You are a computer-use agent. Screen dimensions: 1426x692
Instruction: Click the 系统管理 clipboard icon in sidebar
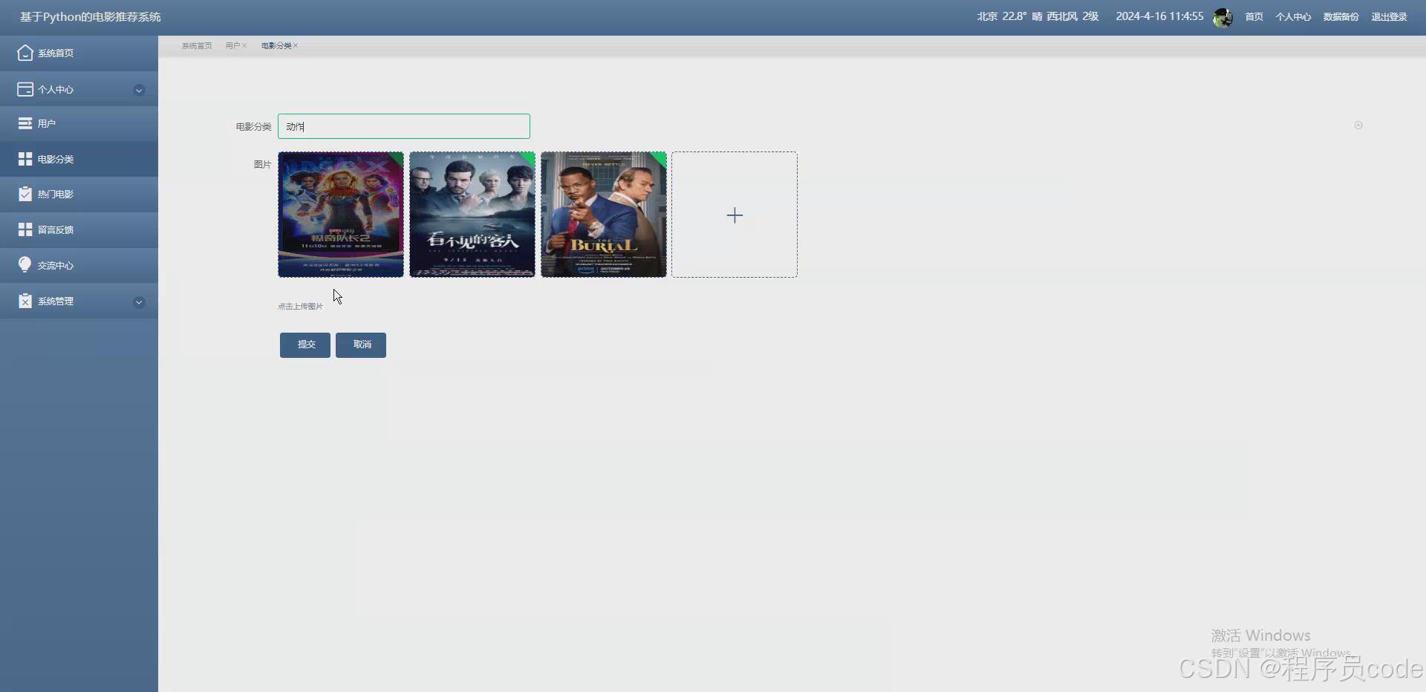[x=25, y=301]
